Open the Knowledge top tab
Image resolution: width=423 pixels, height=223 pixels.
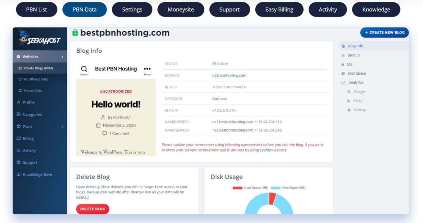(x=376, y=9)
